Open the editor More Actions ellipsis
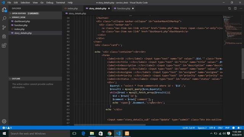This screenshot has width=244, height=137. pos(241,8)
